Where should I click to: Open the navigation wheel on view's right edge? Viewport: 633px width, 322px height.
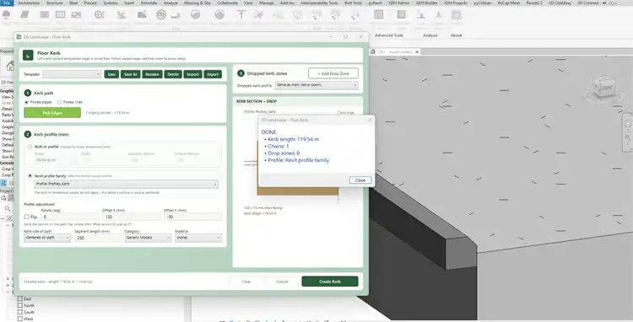click(x=628, y=124)
